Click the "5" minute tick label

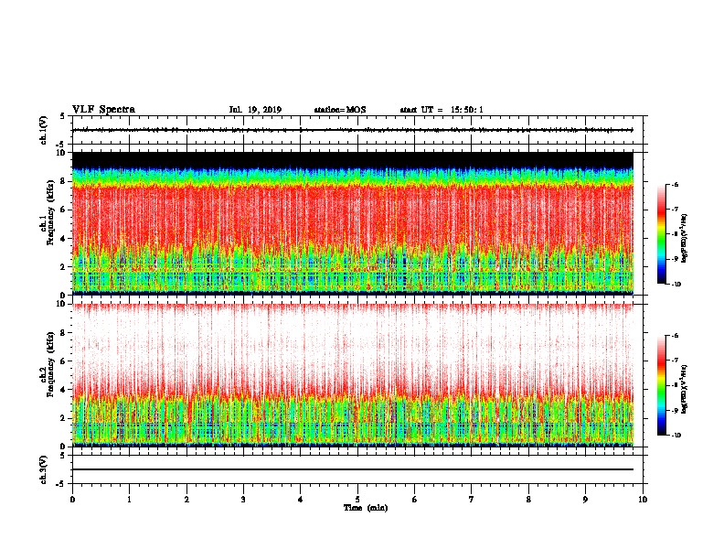(357, 500)
